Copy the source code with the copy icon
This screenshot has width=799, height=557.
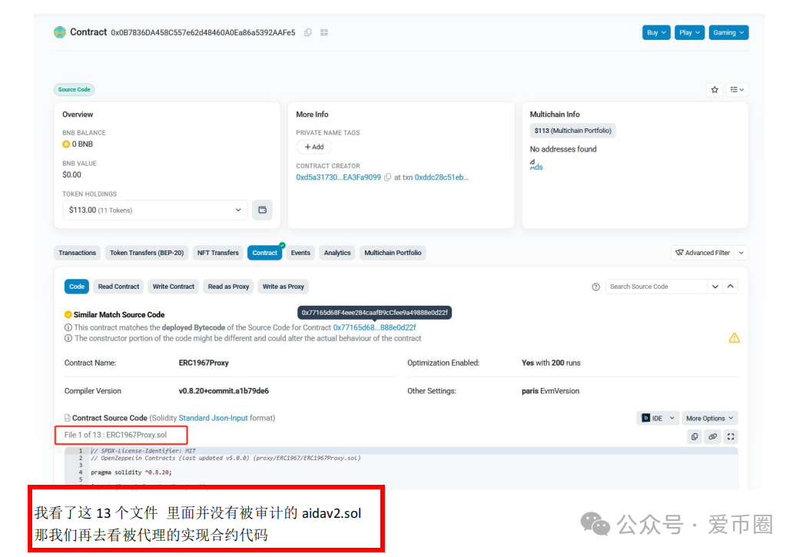695,436
